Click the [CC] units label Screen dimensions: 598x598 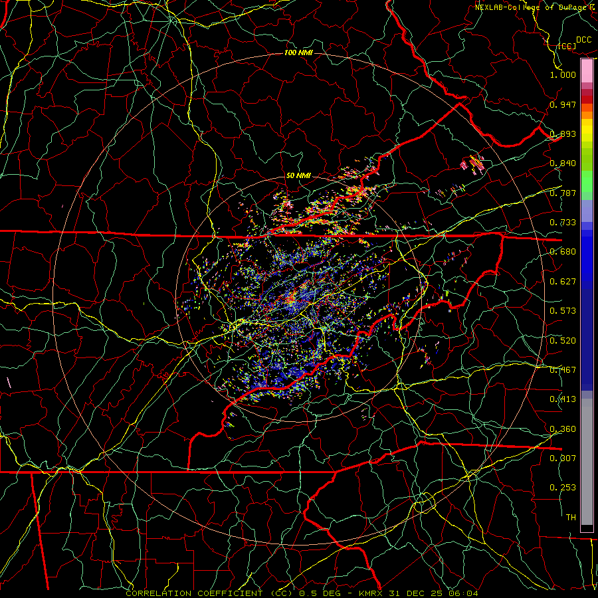point(567,46)
